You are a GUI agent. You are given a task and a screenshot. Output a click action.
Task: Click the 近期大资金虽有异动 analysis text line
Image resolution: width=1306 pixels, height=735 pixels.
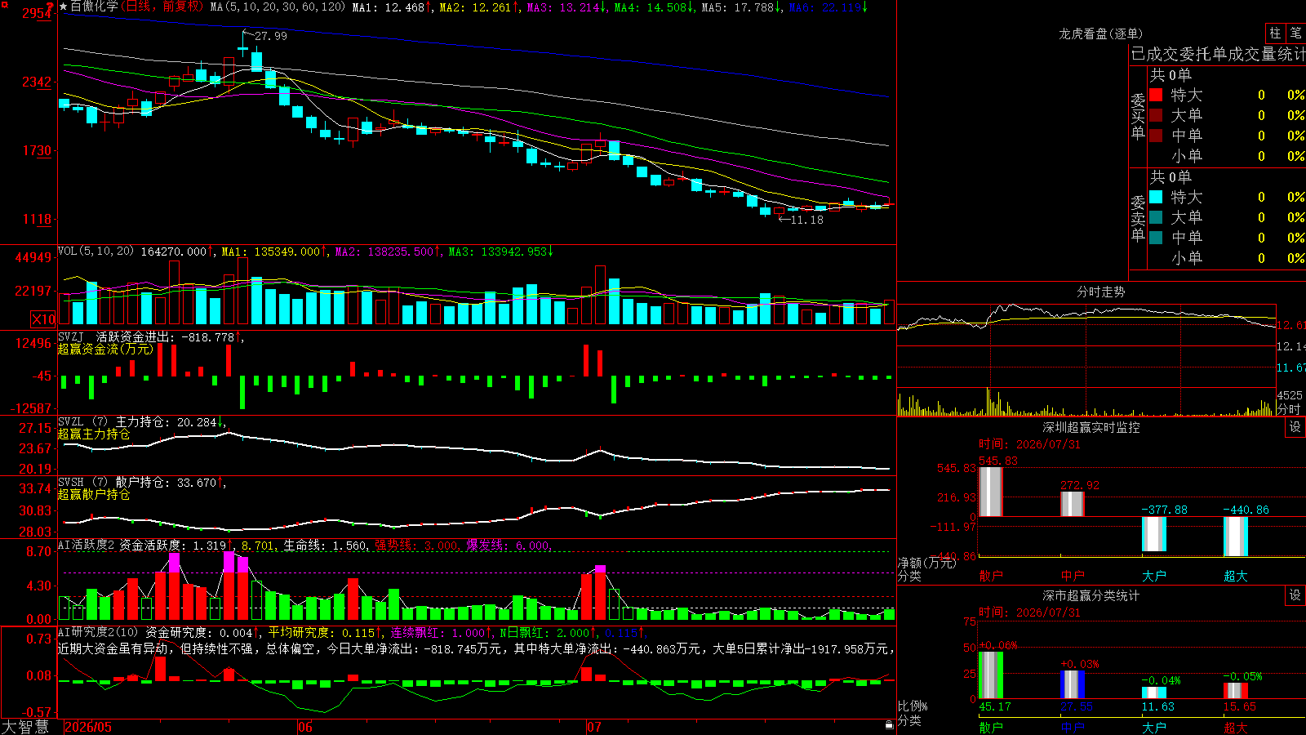point(476,648)
